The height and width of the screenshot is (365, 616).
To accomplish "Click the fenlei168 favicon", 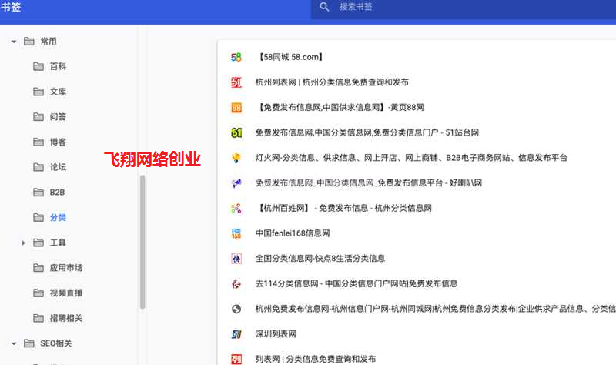I will pyautogui.click(x=236, y=233).
